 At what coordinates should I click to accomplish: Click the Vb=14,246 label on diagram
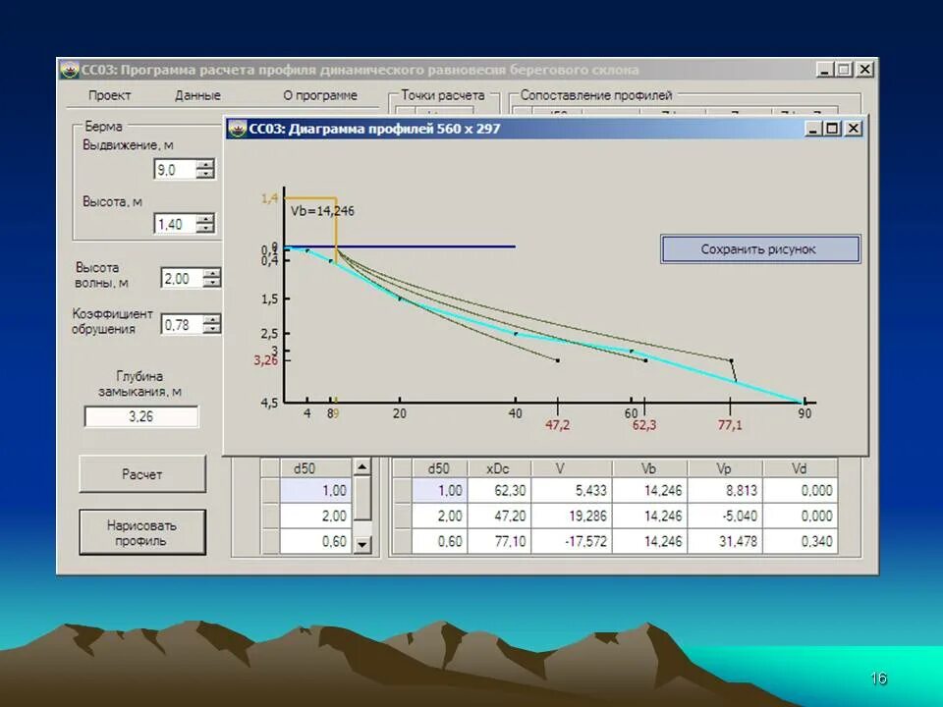[322, 211]
